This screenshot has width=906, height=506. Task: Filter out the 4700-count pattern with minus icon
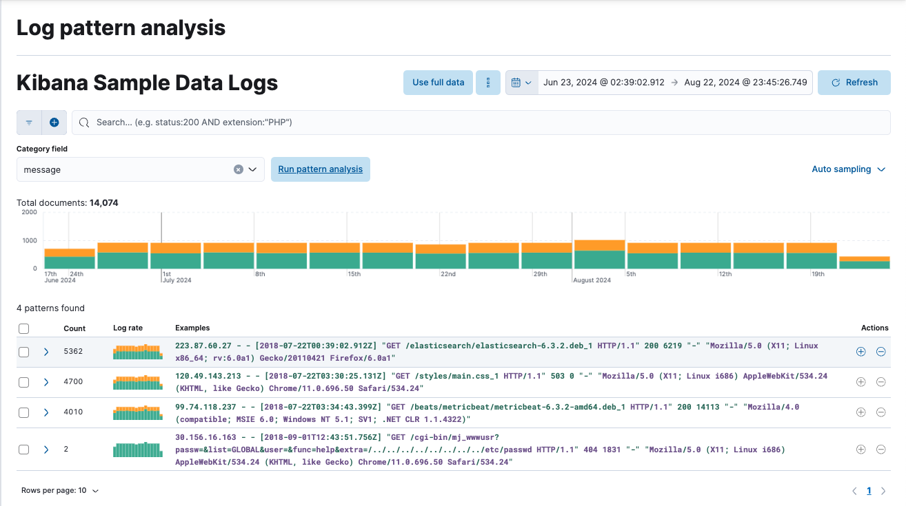pos(881,381)
